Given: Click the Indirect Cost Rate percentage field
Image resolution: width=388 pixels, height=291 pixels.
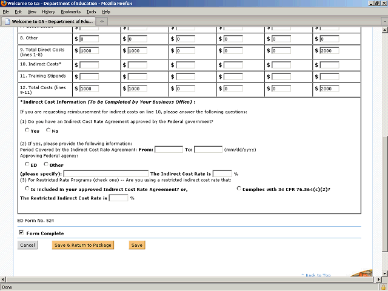Looking at the screenshot, I should (x=222, y=173).
